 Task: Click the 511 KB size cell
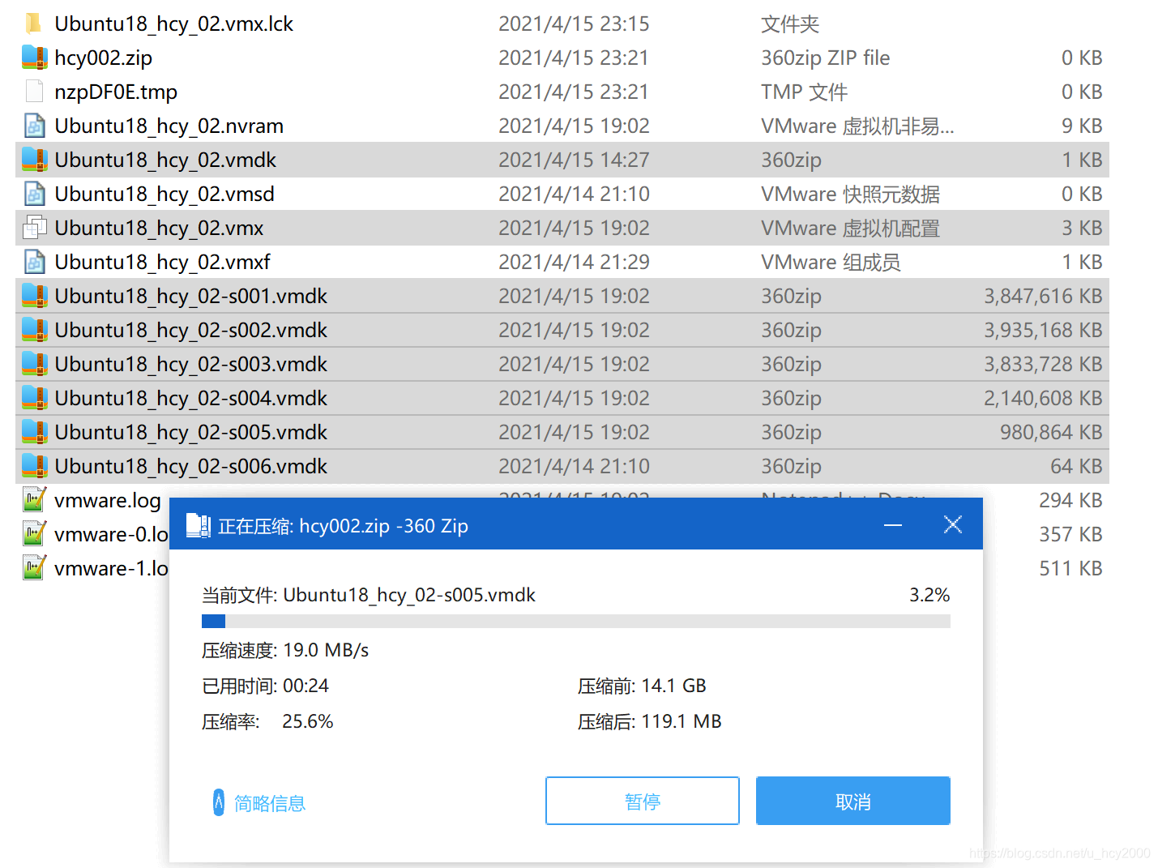click(x=1070, y=569)
